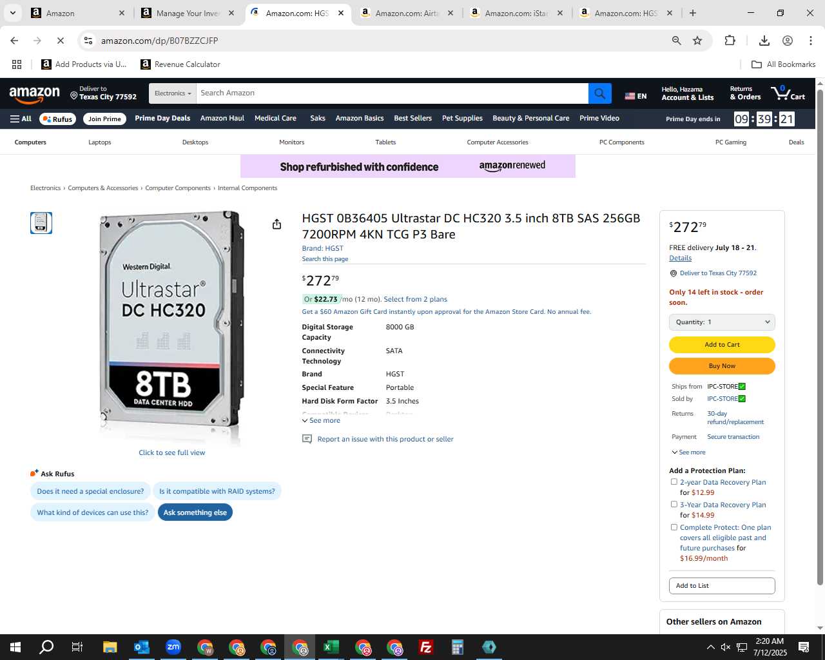Image resolution: width=825 pixels, height=660 pixels.
Task: Stop loading the page with the X button
Action: (60, 41)
